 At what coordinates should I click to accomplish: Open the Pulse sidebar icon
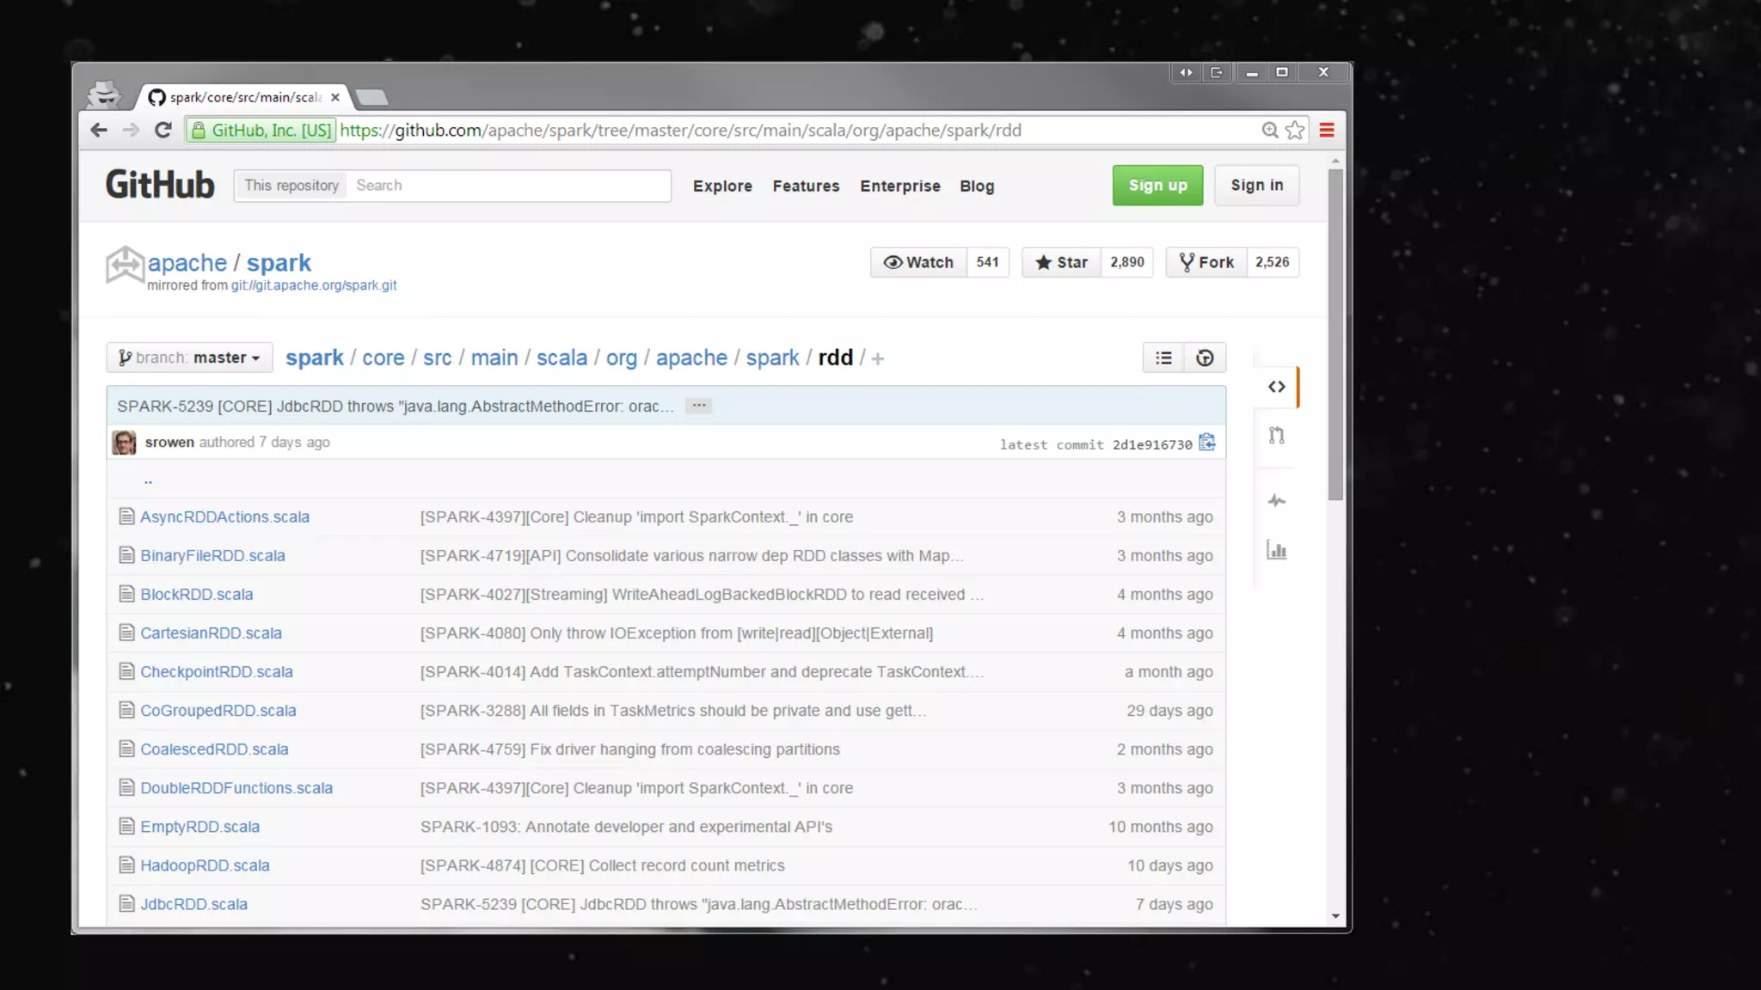tap(1277, 500)
